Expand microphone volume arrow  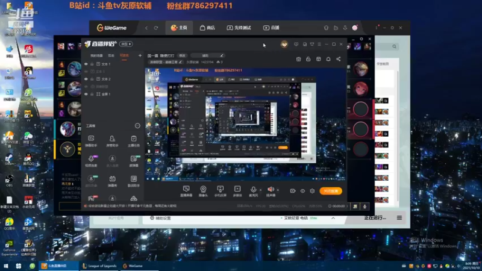coord(261,190)
